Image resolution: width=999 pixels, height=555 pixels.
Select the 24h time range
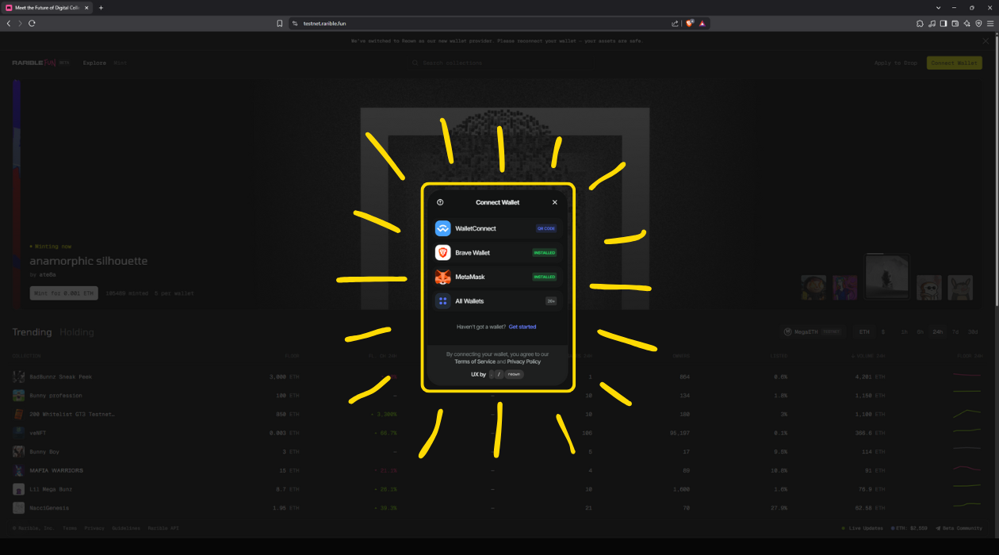tap(938, 331)
